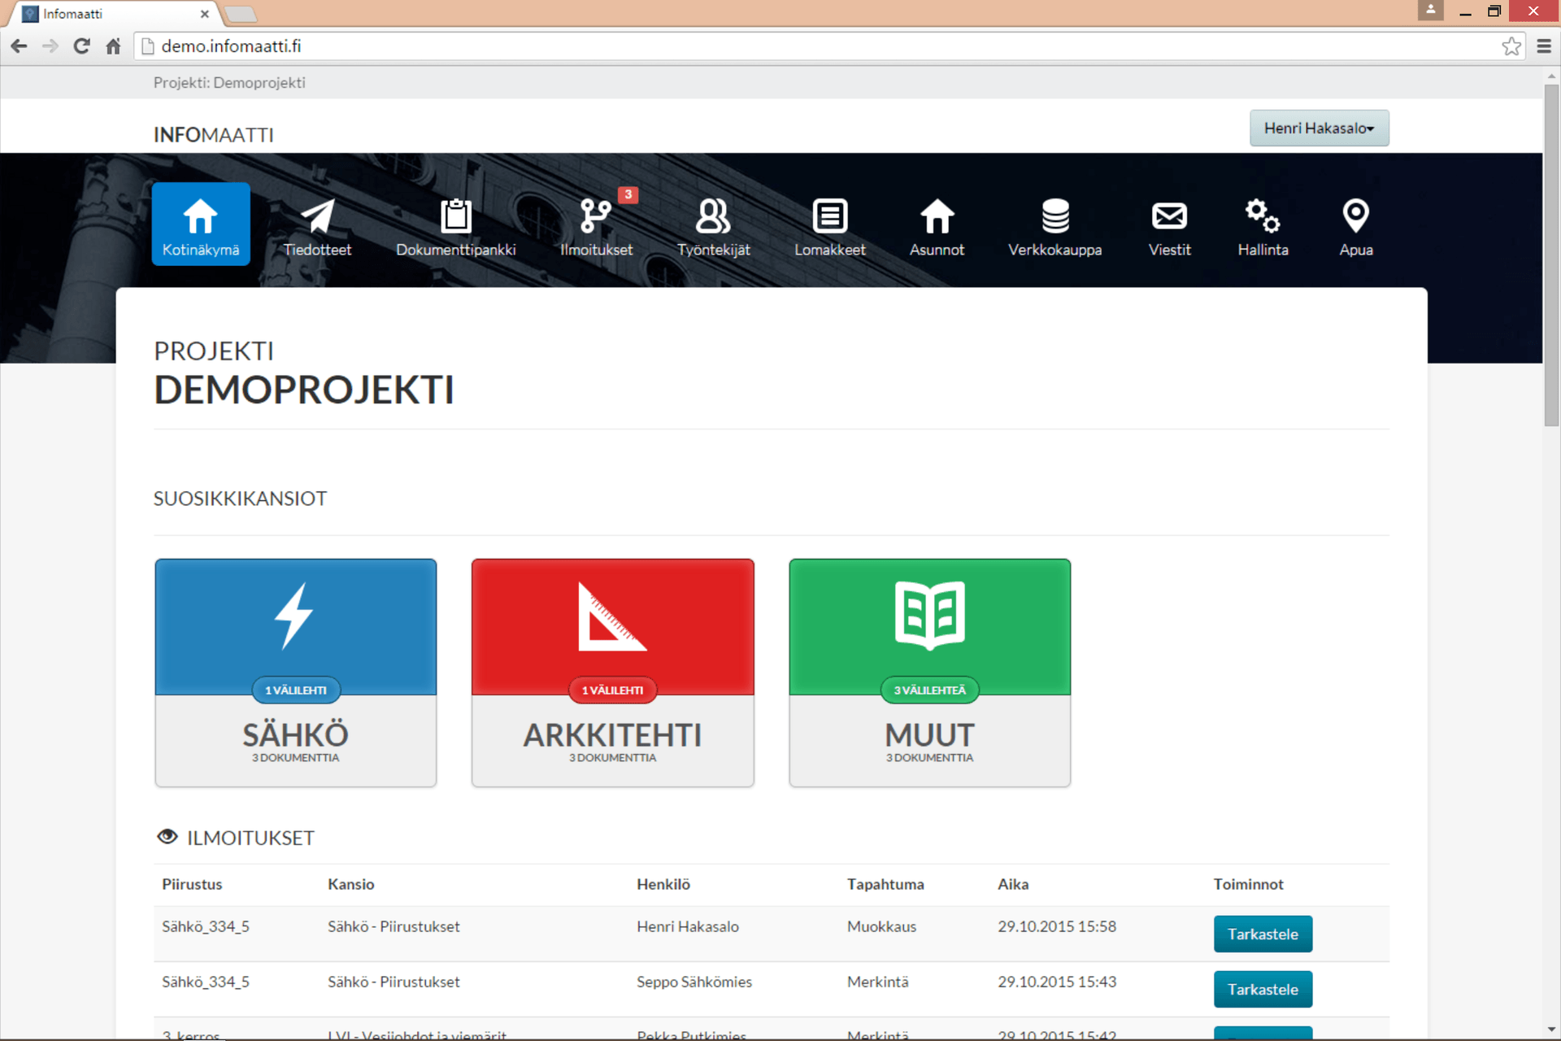
Task: Click the eye icon beside Ilmoitukset heading
Action: 167,837
